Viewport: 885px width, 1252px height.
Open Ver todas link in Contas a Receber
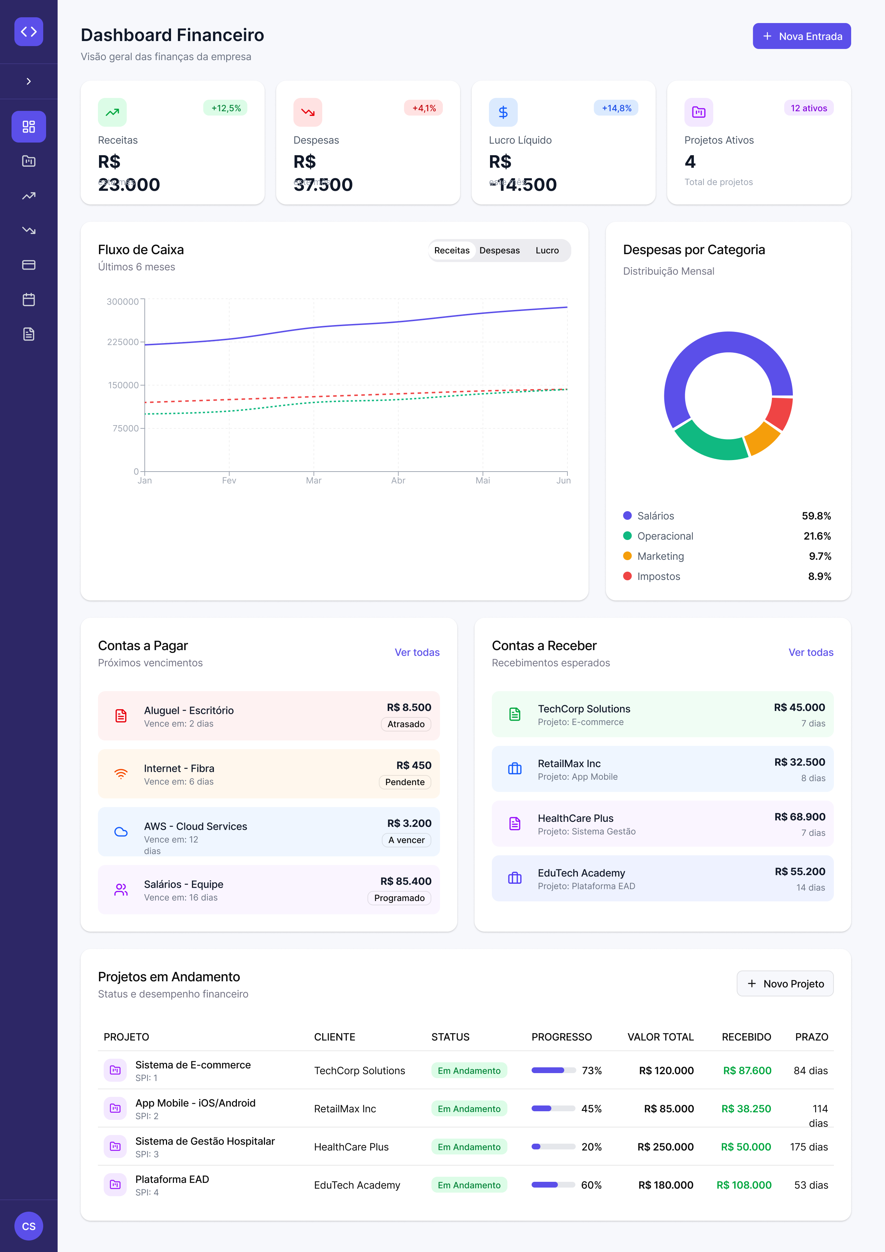pyautogui.click(x=810, y=652)
